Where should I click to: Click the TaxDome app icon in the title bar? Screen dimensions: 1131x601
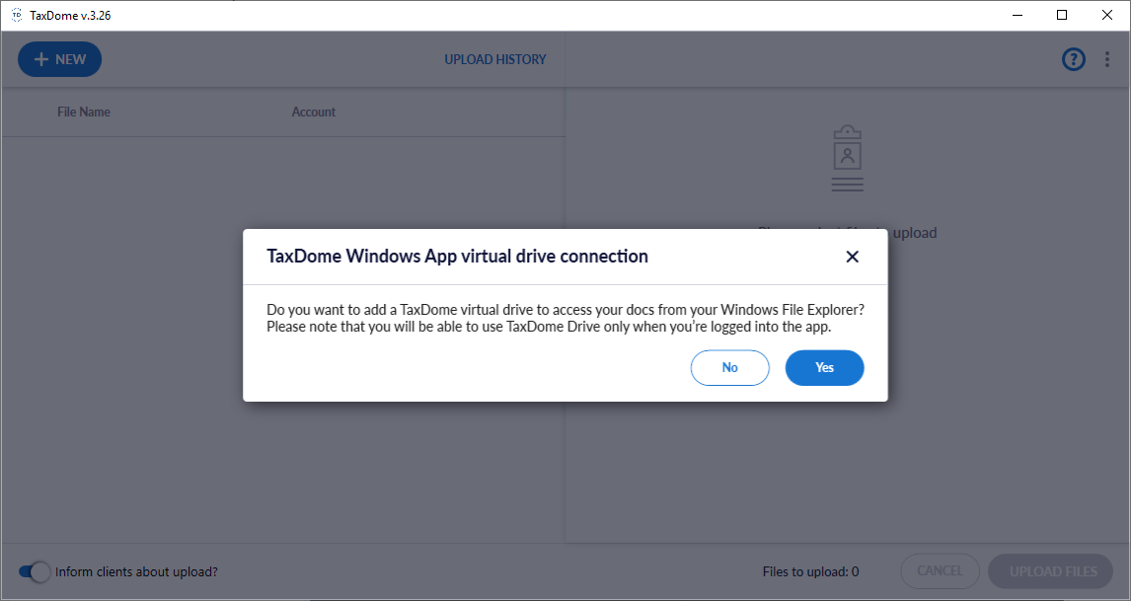coord(16,15)
